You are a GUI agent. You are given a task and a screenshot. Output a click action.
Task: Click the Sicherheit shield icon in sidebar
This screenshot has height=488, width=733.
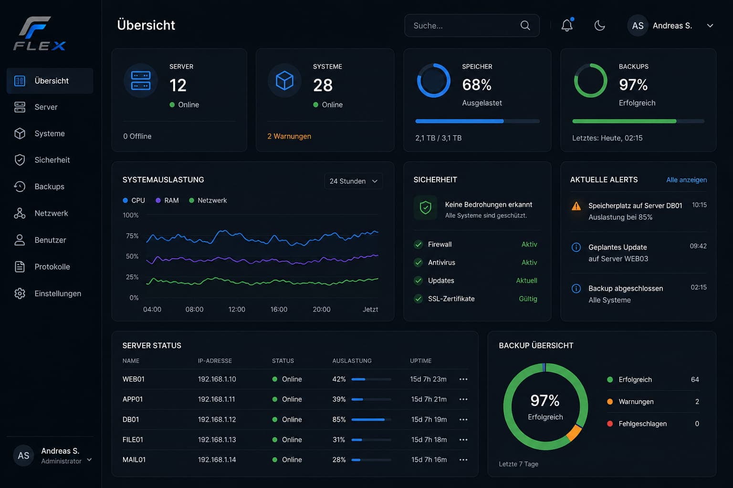click(20, 160)
